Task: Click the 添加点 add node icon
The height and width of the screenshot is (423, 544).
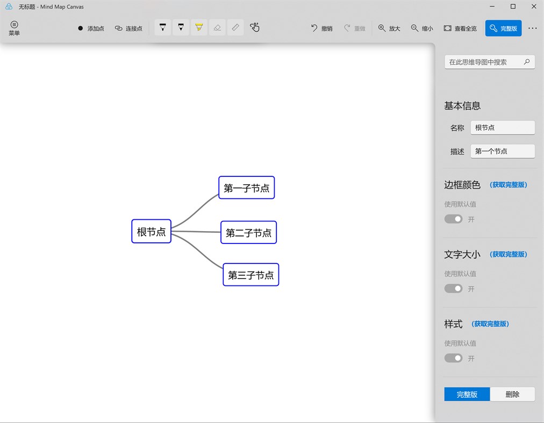Action: tap(80, 28)
